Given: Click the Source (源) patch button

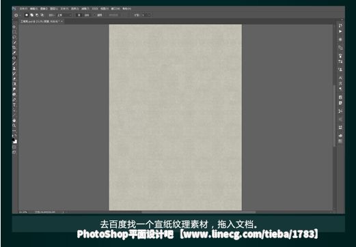Looking at the screenshot, I should pos(79,15).
